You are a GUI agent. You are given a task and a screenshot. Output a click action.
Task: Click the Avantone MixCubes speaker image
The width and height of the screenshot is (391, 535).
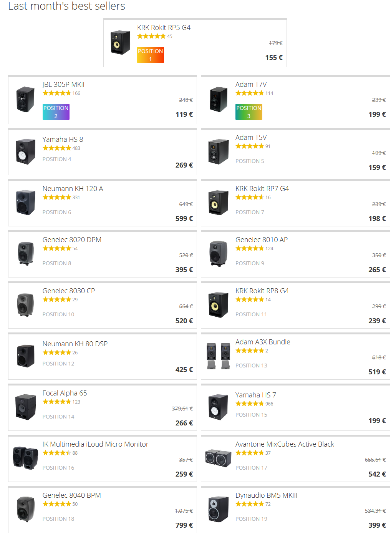pos(219,458)
